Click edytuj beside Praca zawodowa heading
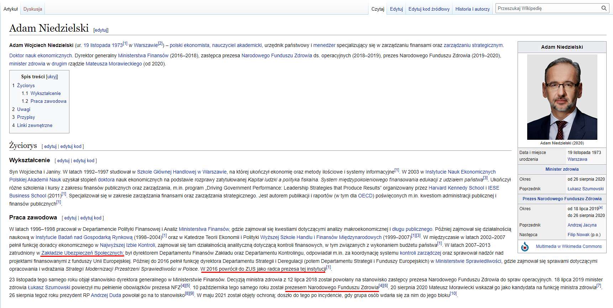The width and height of the screenshot is (613, 308). coord(70,218)
